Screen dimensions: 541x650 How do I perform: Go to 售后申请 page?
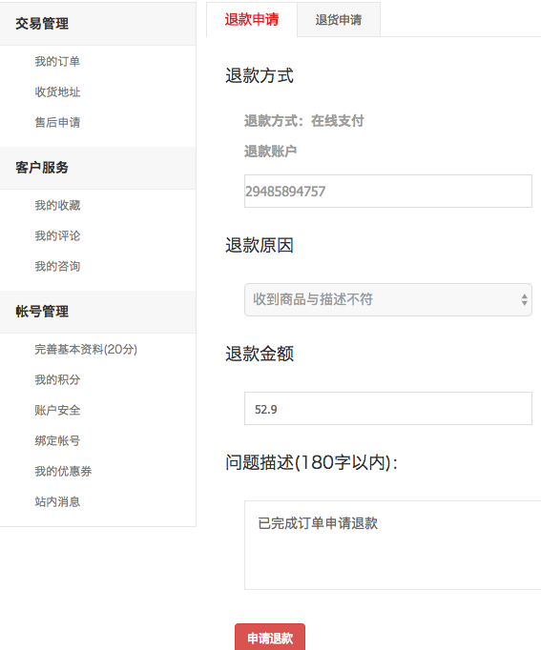pyautogui.click(x=57, y=122)
